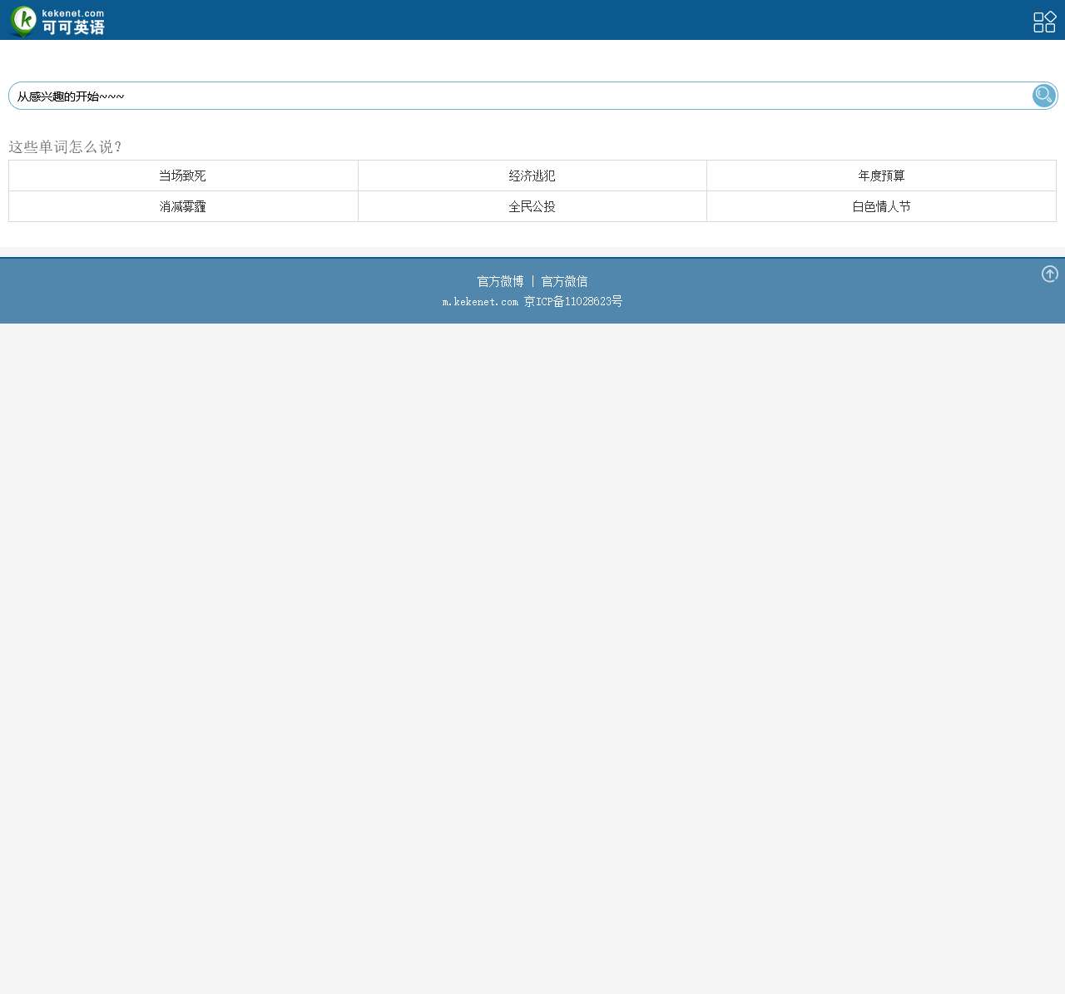Viewport: 1065px width, 994px height.
Task: Open the 消减雾霾 entry
Action: (x=183, y=206)
